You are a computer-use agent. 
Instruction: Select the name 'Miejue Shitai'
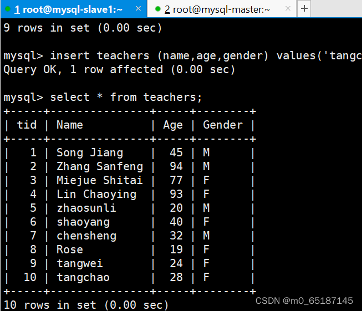(x=100, y=180)
